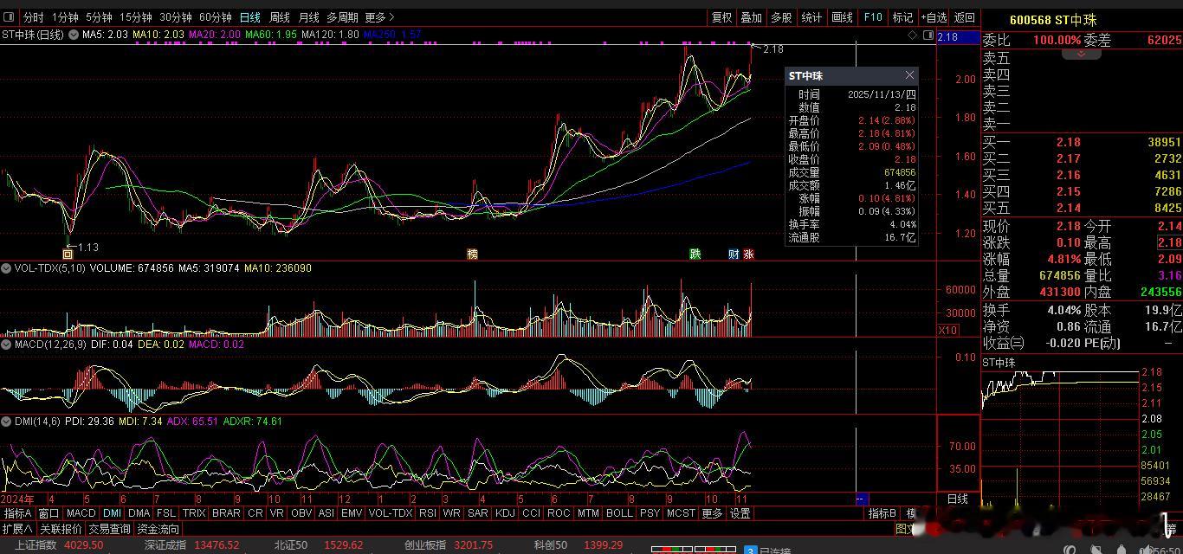This screenshot has height=554, width=1183.
Task: Click the 复权 toolbar button
Action: tap(721, 17)
